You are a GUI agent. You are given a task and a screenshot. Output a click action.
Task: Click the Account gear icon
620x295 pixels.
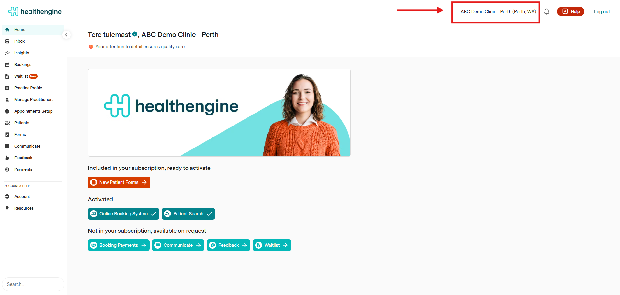[7, 197]
